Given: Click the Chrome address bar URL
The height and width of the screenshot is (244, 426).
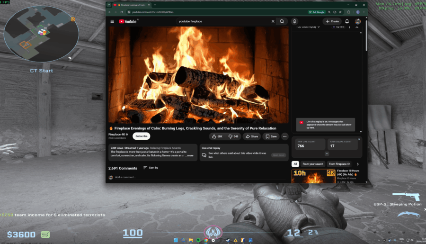Looking at the screenshot, I should coord(153,12).
